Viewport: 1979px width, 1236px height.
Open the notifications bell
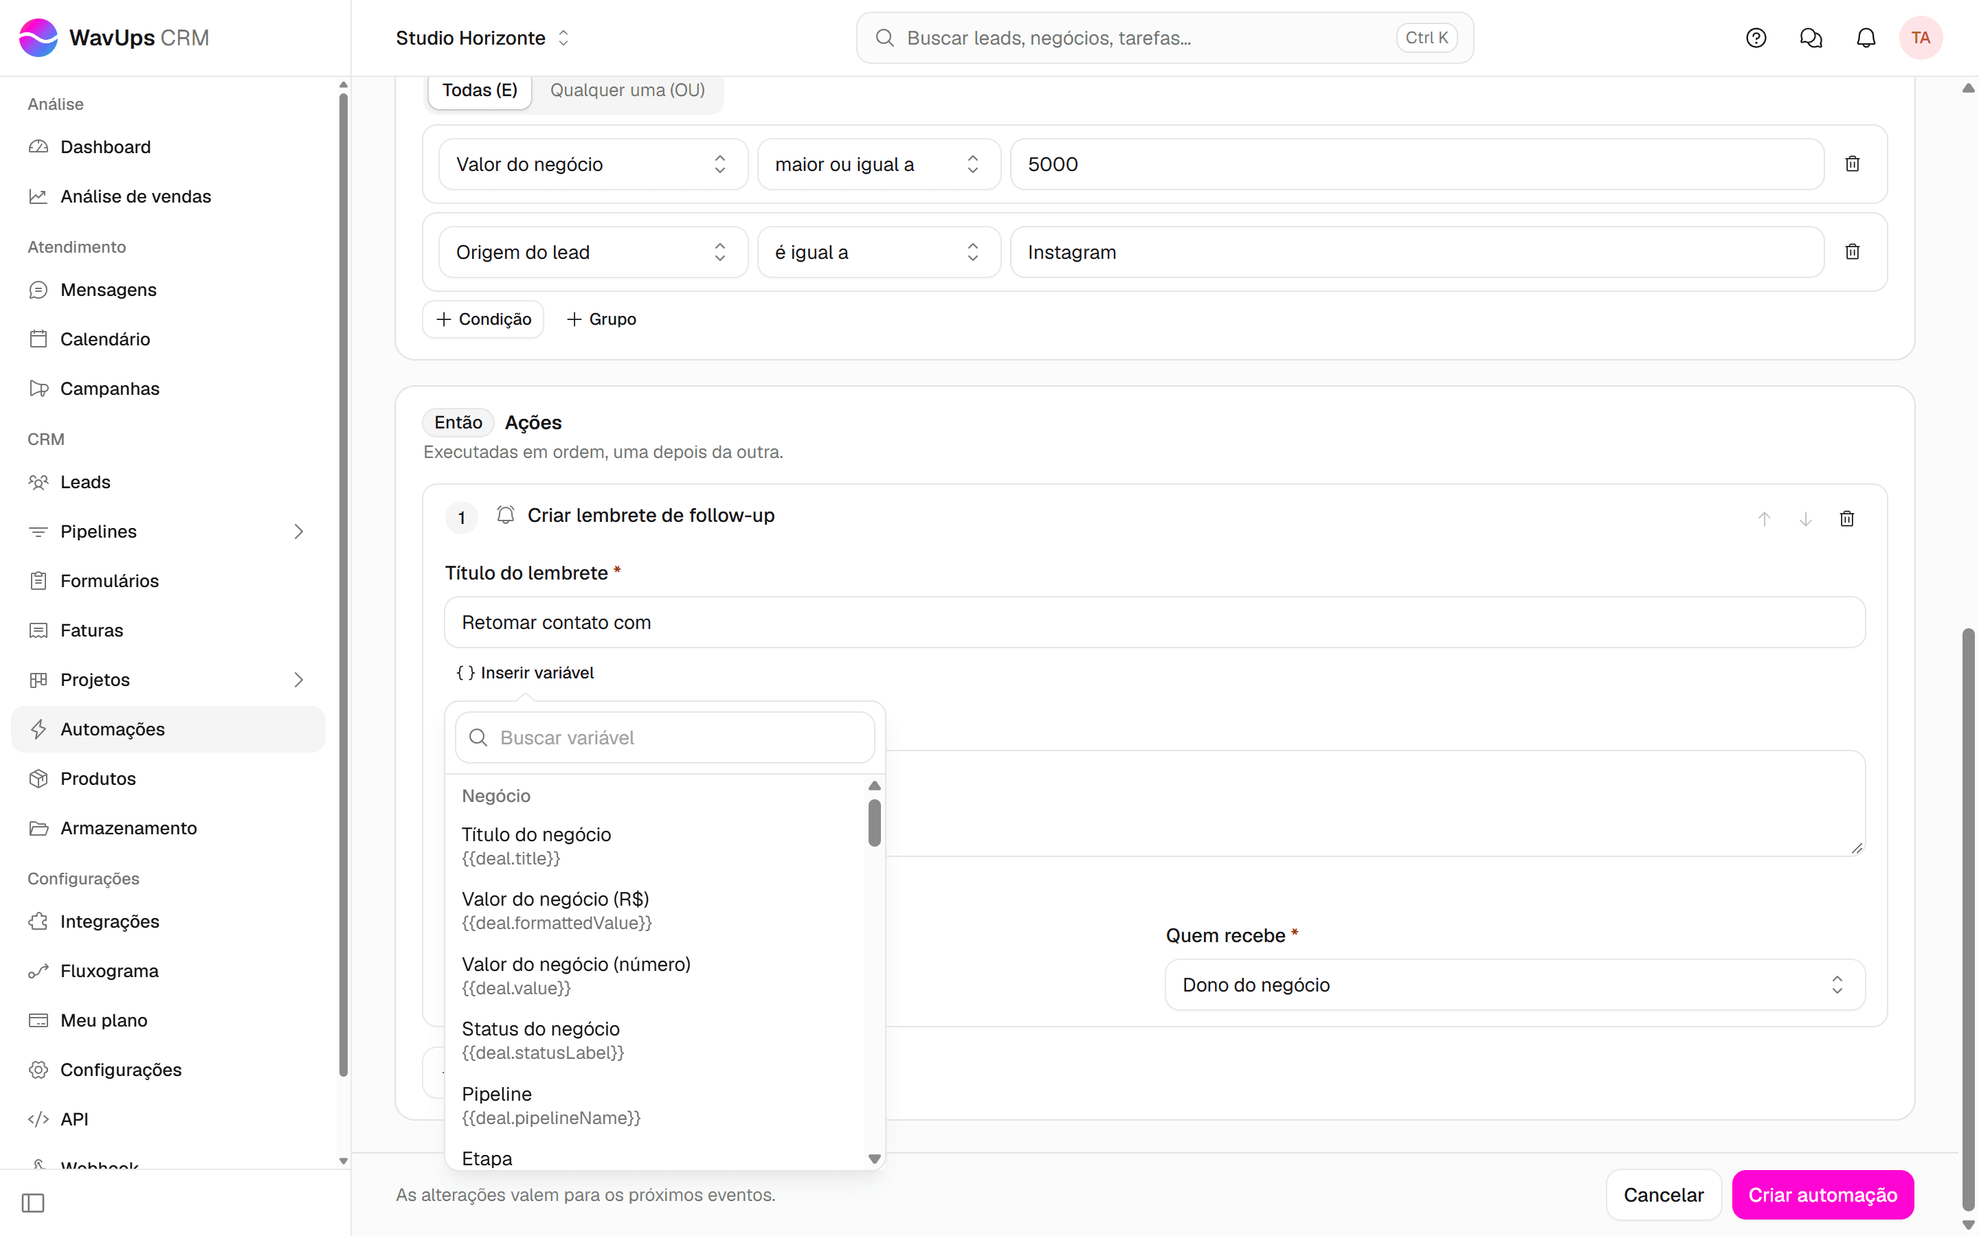(1866, 38)
